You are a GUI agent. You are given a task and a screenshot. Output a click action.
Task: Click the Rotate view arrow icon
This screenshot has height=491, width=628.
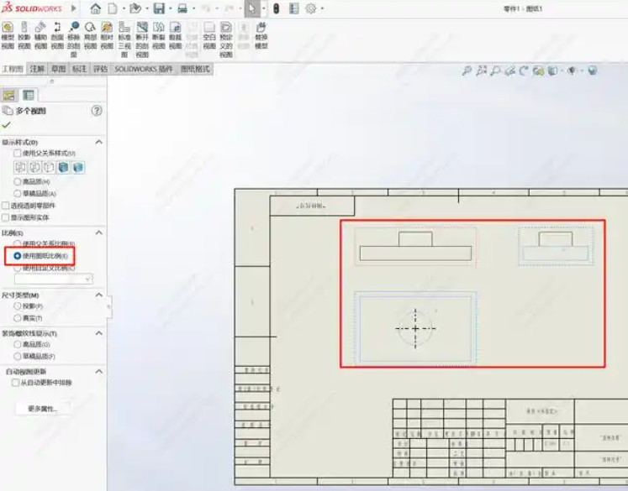524,71
